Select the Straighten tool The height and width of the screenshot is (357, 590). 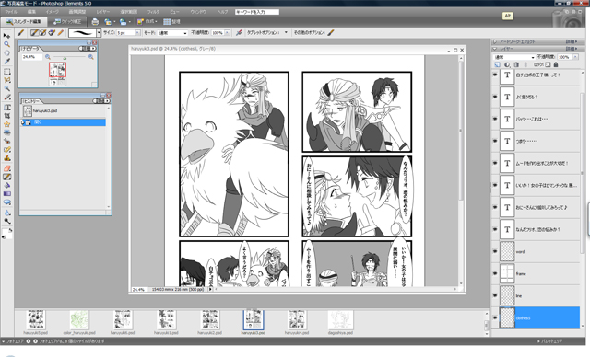[x=6, y=132]
